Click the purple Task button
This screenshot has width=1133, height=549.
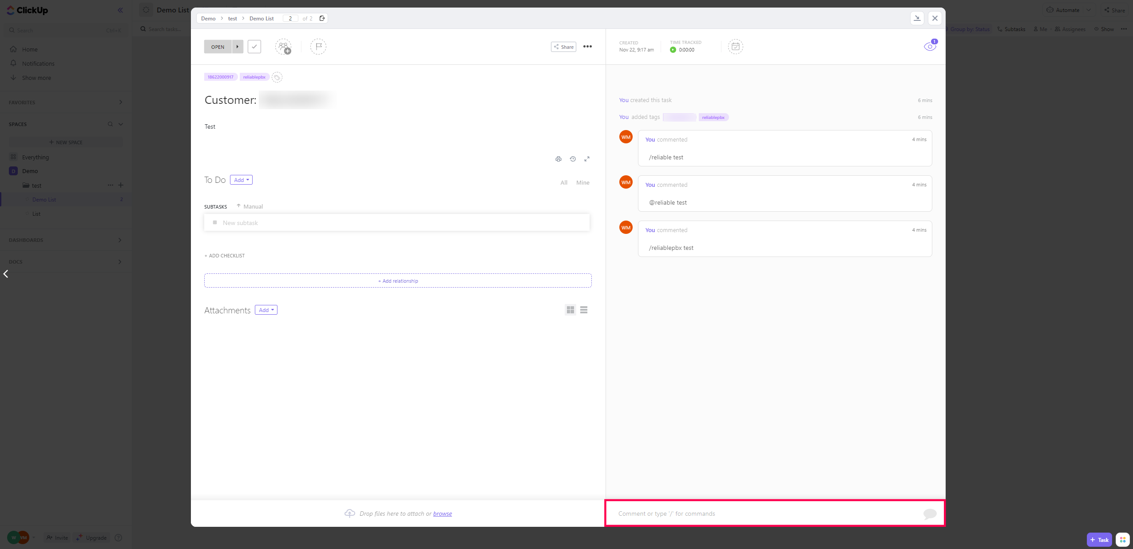[1099, 540]
